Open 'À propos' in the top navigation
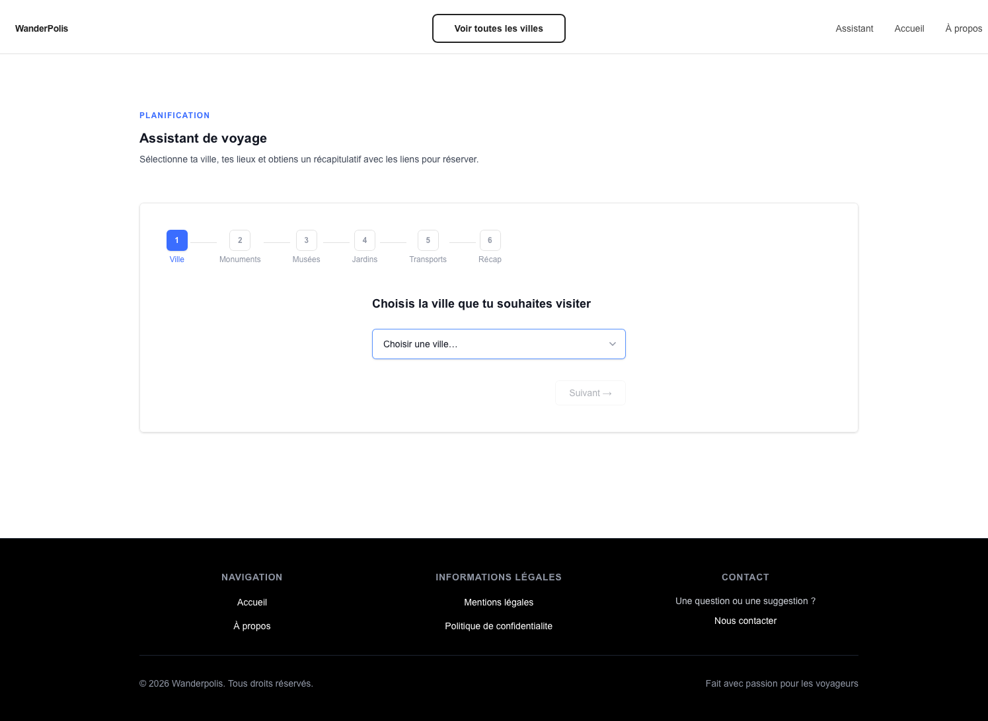This screenshot has width=988, height=721. pyautogui.click(x=964, y=28)
